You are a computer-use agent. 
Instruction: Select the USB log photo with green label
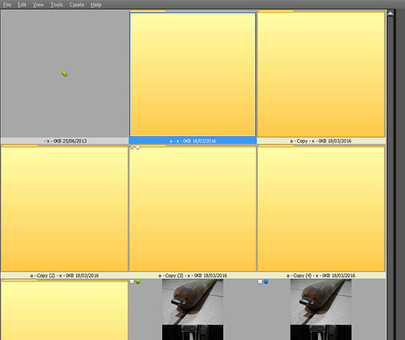tap(193, 309)
